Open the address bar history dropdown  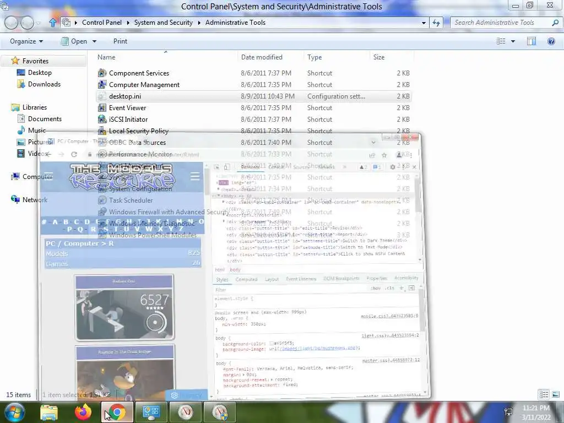(424, 23)
